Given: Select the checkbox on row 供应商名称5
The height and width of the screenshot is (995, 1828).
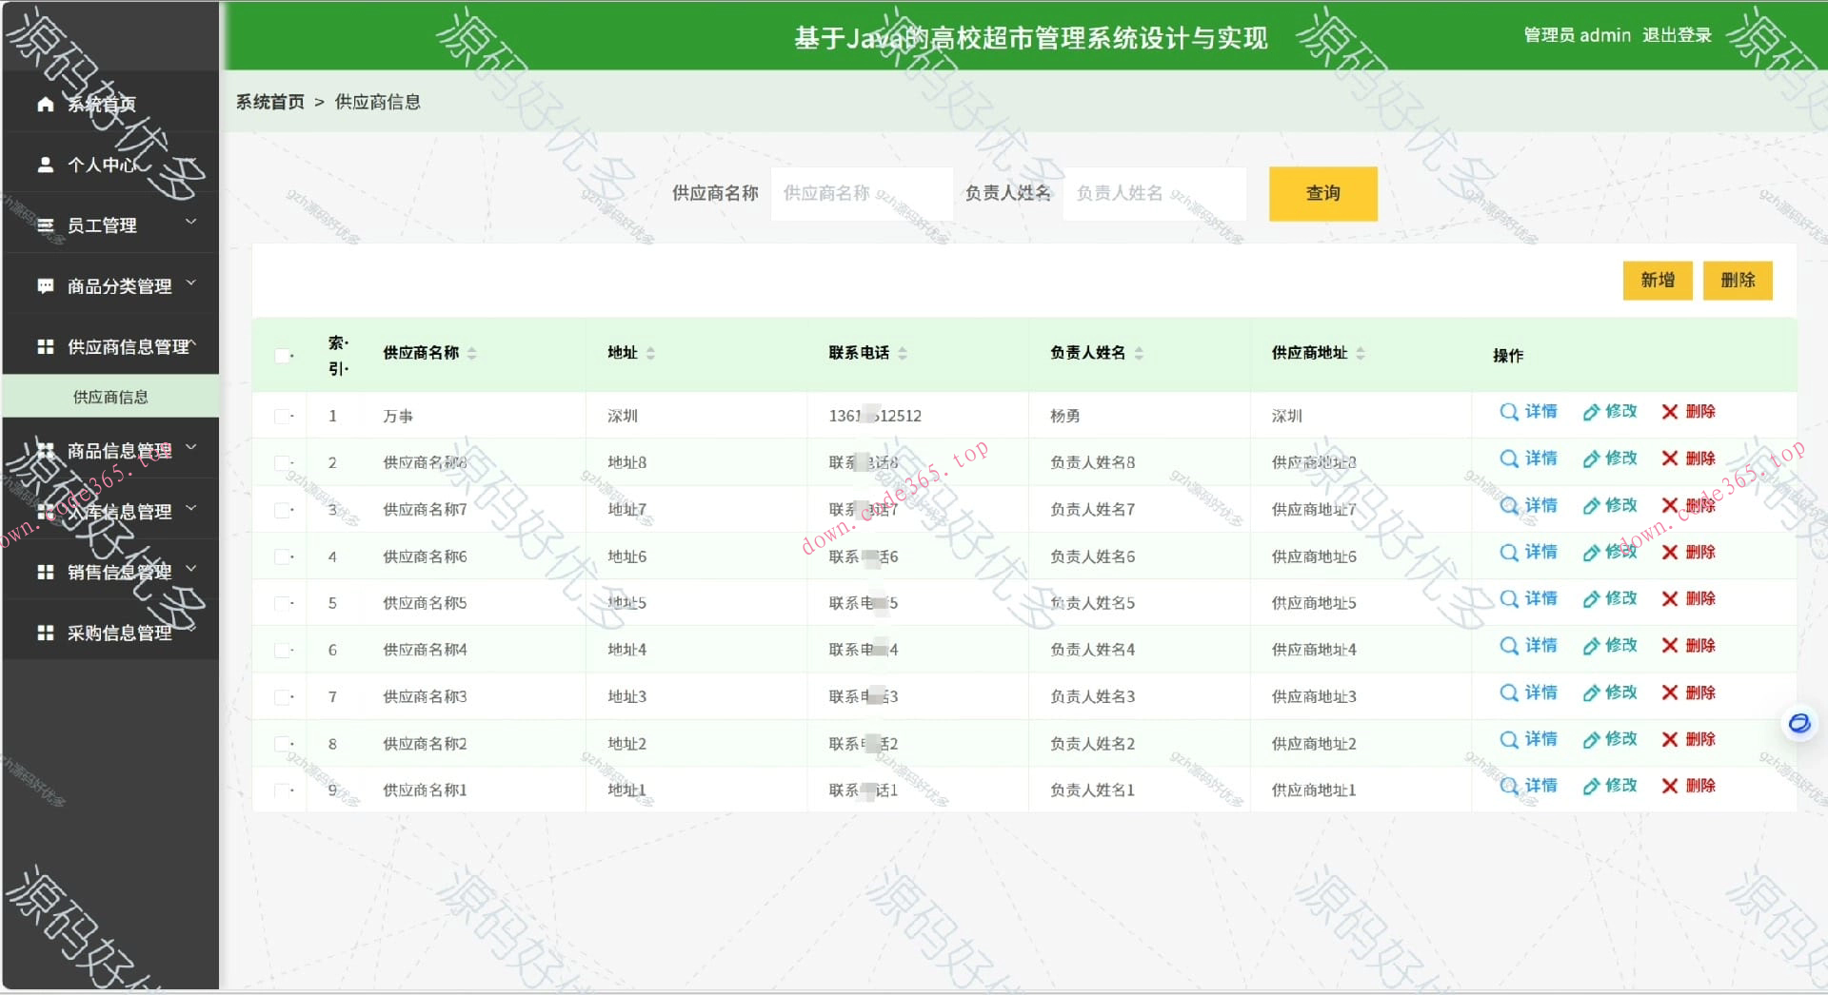Looking at the screenshot, I should (x=282, y=603).
